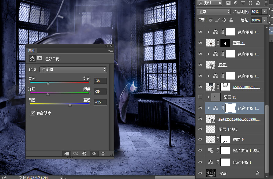Open the 不透明度 slider arrow
The image size is (273, 179).
tap(265, 12)
